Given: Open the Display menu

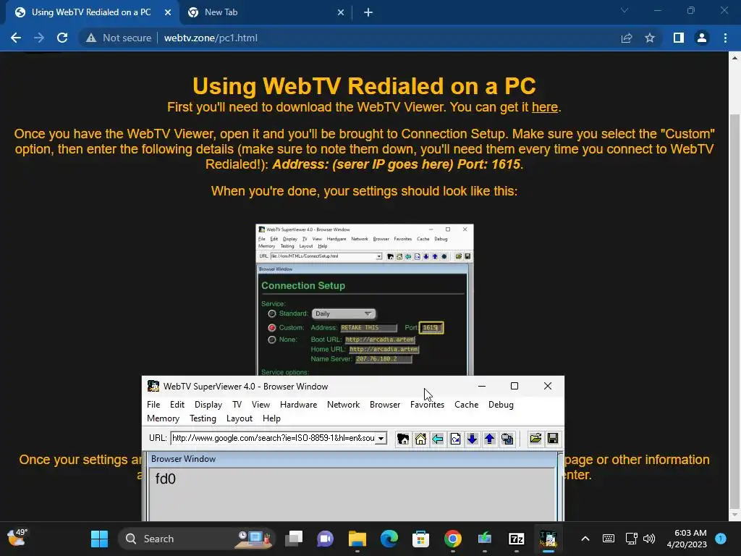Looking at the screenshot, I should tap(208, 405).
